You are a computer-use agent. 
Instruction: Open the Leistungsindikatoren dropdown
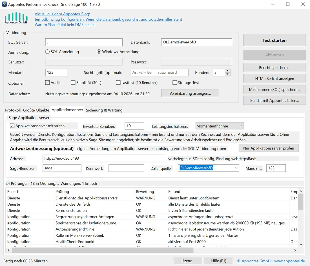pyautogui.click(x=220, y=126)
